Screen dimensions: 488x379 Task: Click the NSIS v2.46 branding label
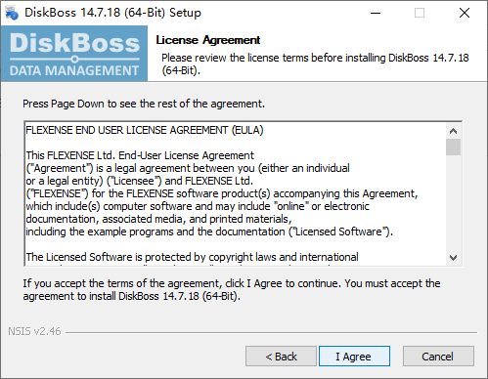(34, 331)
